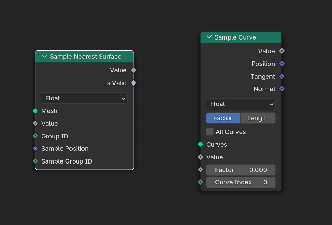332x225 pixels.
Task: Click the Normal output label
Action: coord(264,89)
